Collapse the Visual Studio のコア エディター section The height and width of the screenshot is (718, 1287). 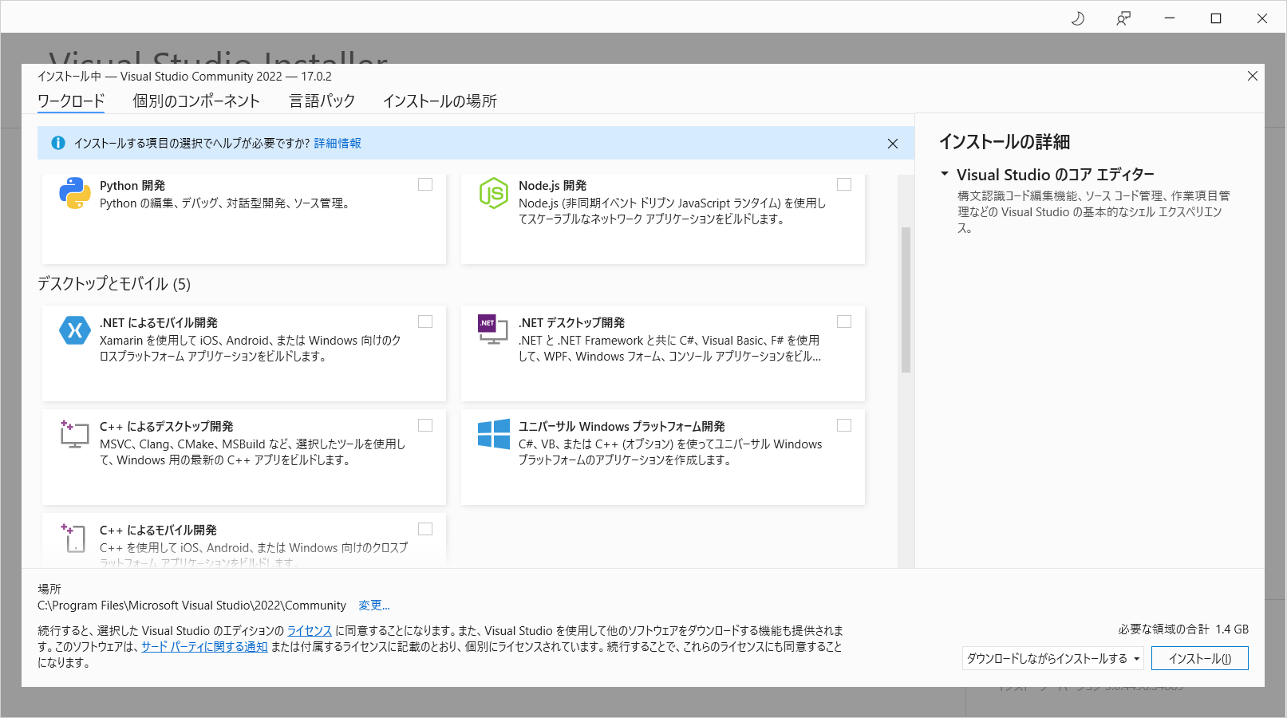(945, 174)
